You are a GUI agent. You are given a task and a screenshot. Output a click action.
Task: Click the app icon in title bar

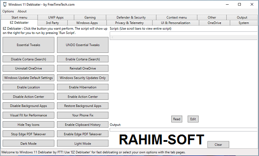(5, 4)
